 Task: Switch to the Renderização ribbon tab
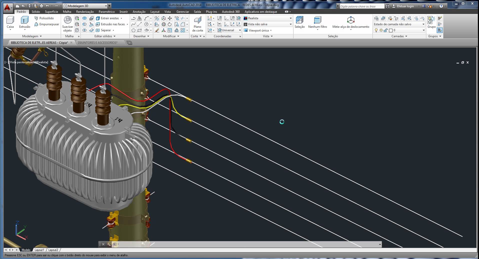click(x=85, y=12)
